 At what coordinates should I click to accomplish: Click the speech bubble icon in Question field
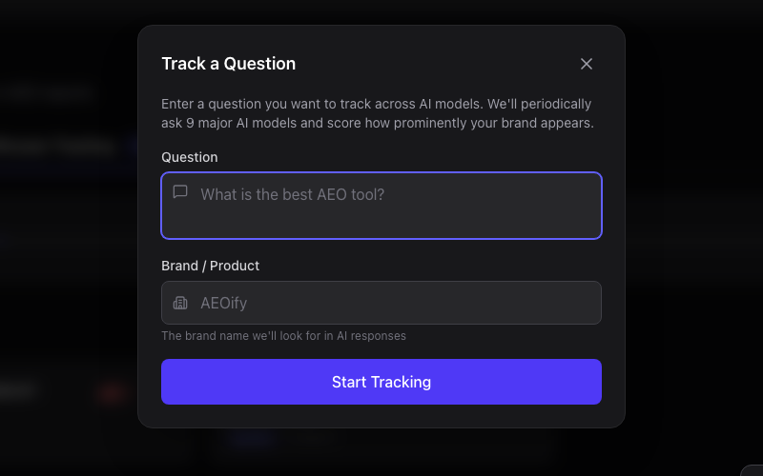pos(180,192)
